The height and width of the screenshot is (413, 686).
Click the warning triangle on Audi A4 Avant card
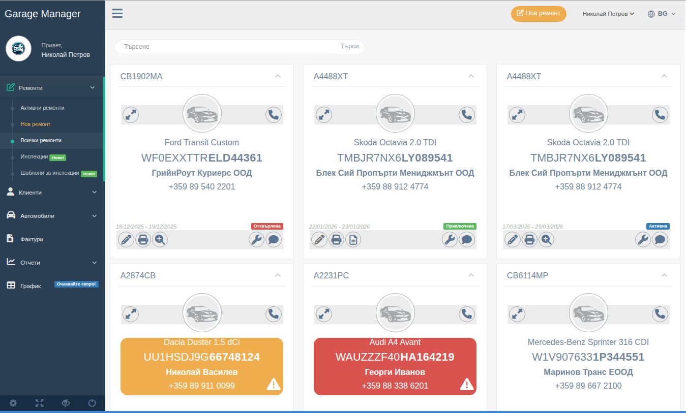467,384
